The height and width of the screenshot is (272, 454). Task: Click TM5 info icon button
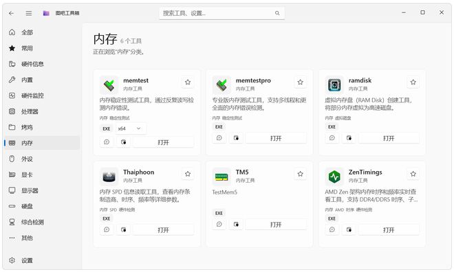219,225
